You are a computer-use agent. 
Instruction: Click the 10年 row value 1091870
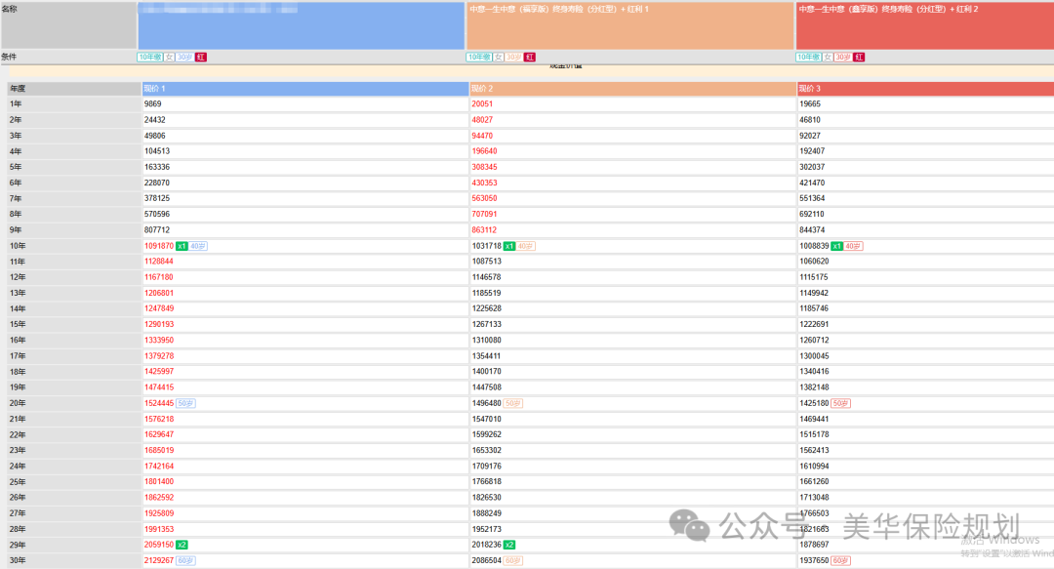[x=158, y=246]
